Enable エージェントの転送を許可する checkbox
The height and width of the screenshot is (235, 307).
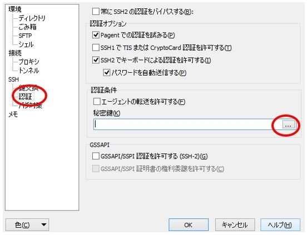[x=97, y=102]
